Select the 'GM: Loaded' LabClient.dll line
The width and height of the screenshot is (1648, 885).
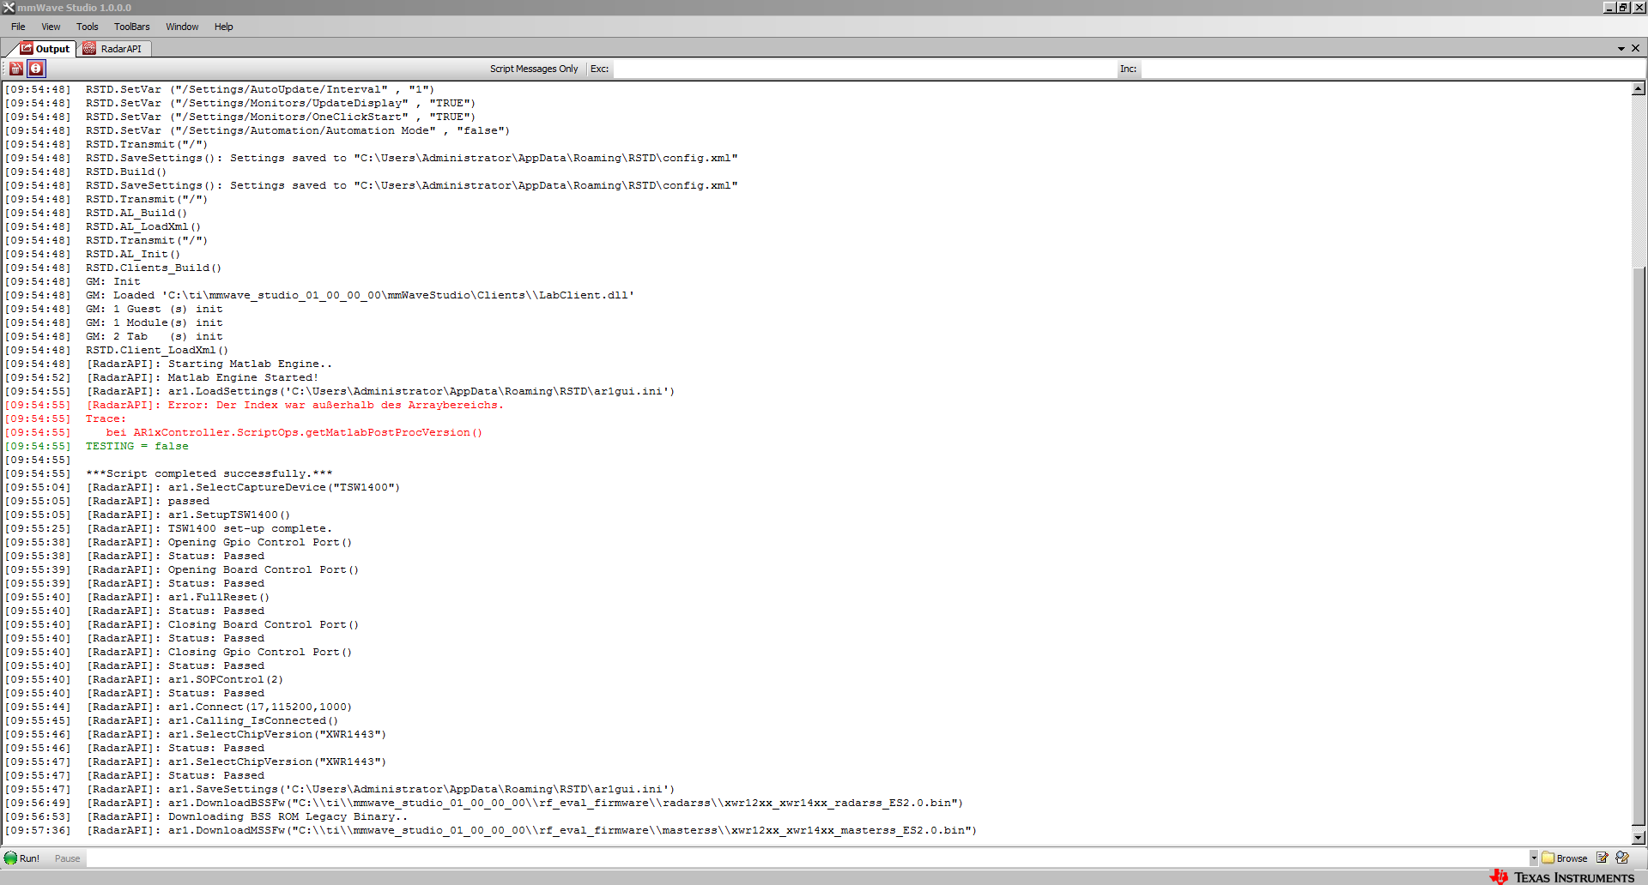point(319,295)
